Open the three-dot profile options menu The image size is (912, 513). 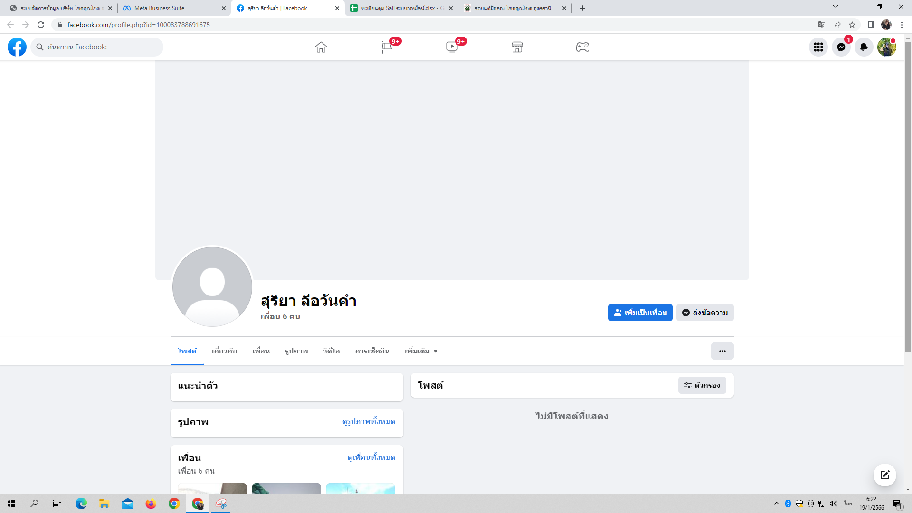(722, 351)
